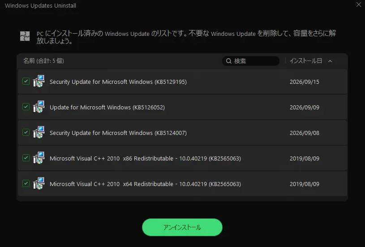Click installer icon of KB5124007 row
365x247 pixels.
39,132
